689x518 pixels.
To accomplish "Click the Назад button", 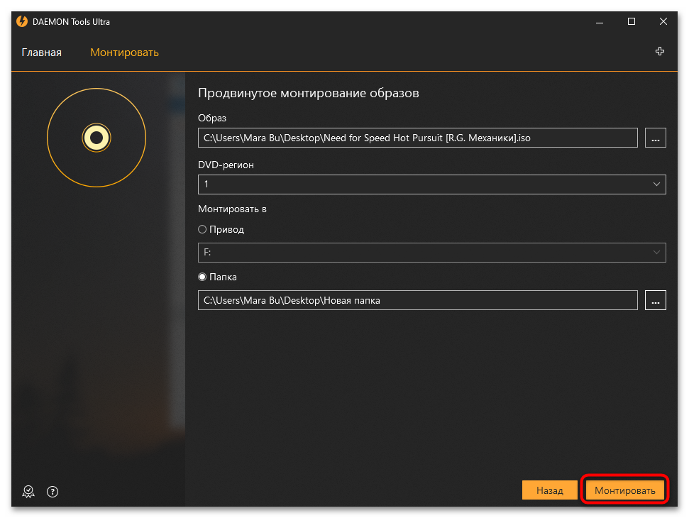I will pyautogui.click(x=550, y=490).
